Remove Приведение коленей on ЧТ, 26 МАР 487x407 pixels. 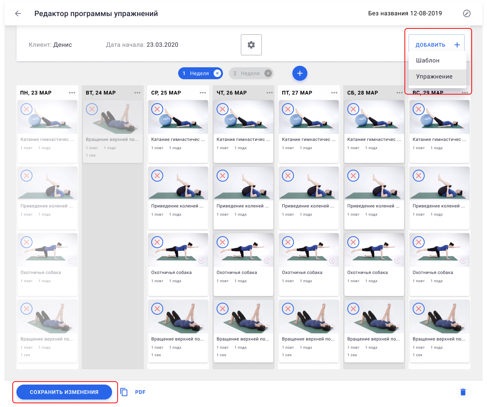tap(223, 176)
